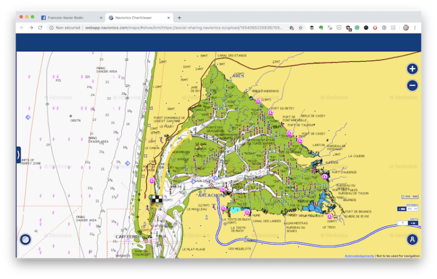Zoom out with the minus button
The image size is (437, 279).
point(412,85)
